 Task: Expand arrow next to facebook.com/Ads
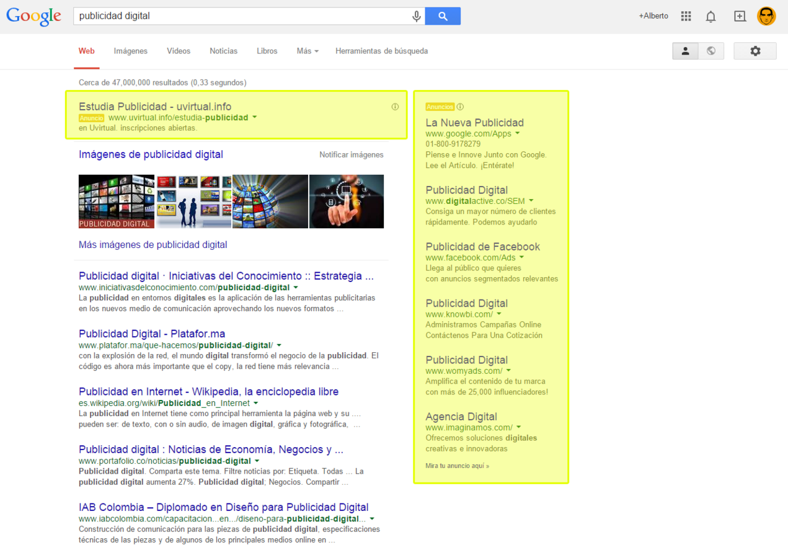click(521, 257)
